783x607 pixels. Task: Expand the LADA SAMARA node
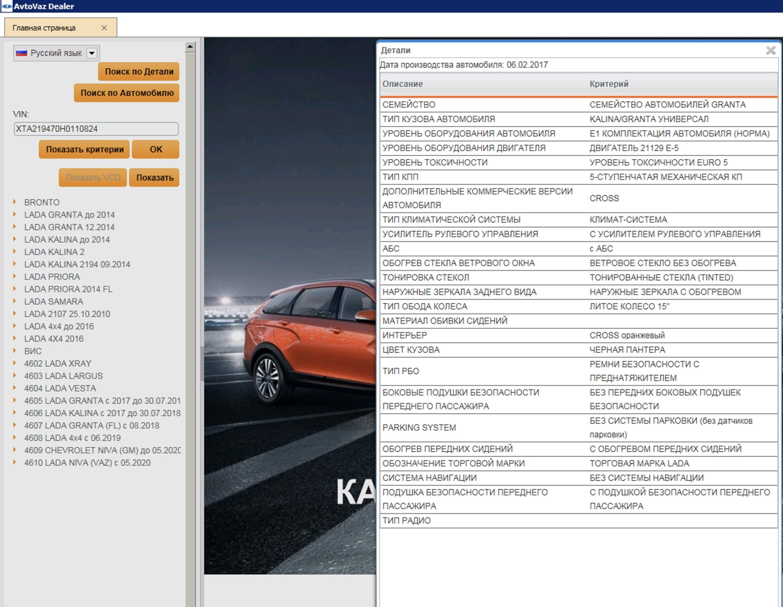click(x=15, y=301)
